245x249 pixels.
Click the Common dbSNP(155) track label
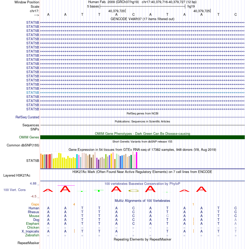(x=23, y=145)
